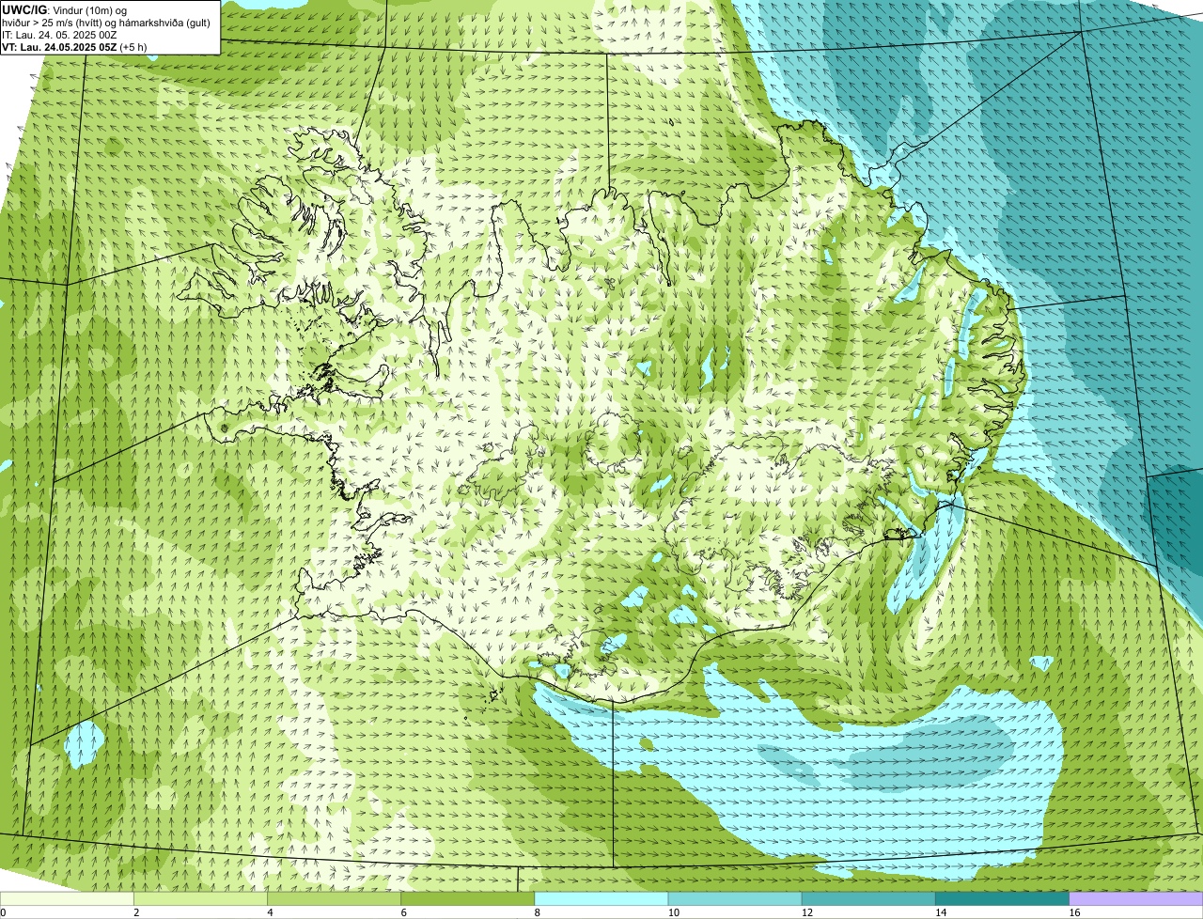Click the 'VT: Lau. 24.05.2025 05Z (+5 h)' line
The image size is (1203, 919).
pyautogui.click(x=74, y=47)
